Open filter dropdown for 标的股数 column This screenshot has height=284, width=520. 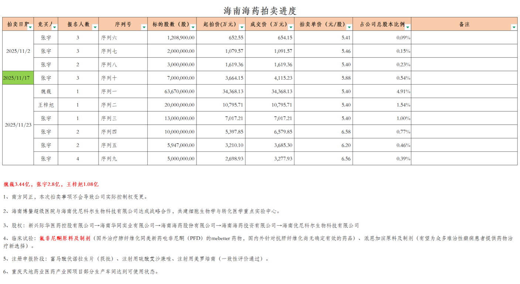[x=193, y=27]
